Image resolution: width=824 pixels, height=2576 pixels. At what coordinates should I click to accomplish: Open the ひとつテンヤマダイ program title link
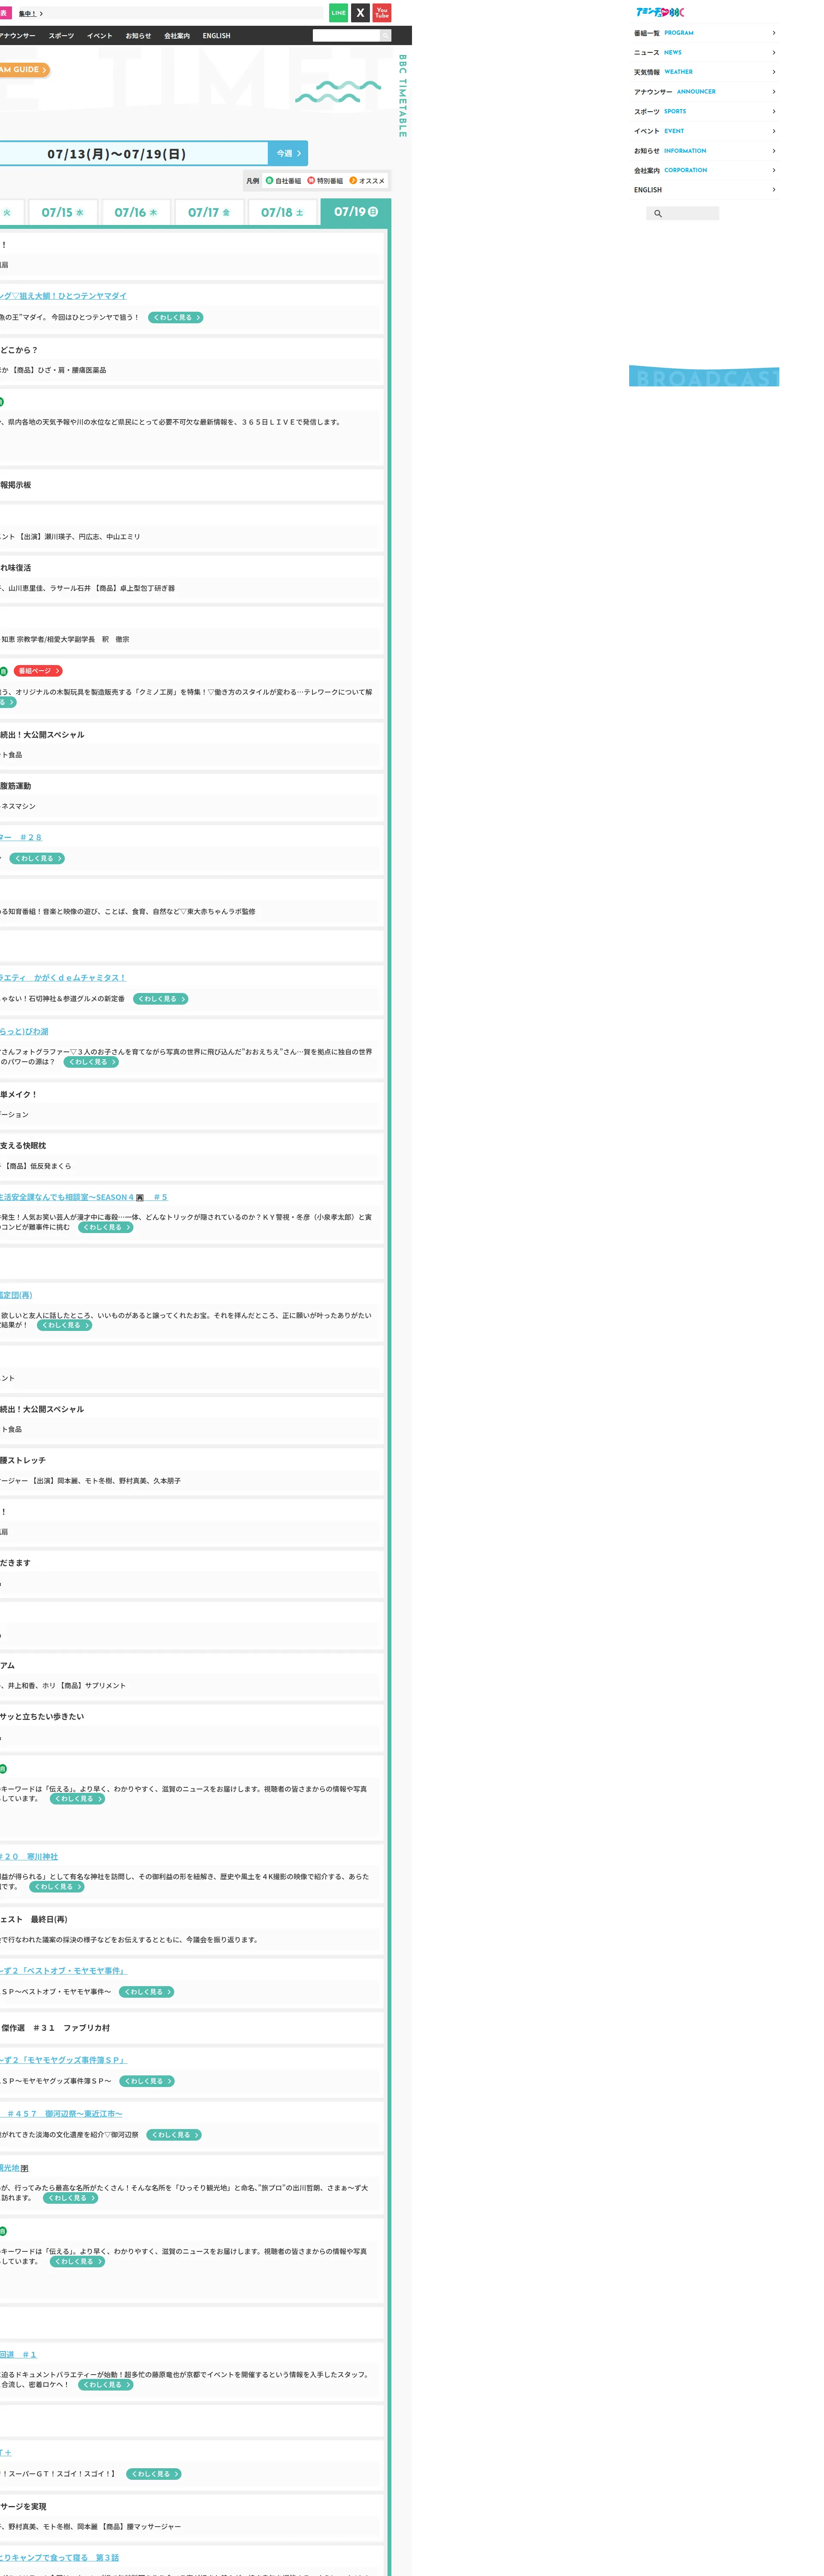[x=63, y=296]
